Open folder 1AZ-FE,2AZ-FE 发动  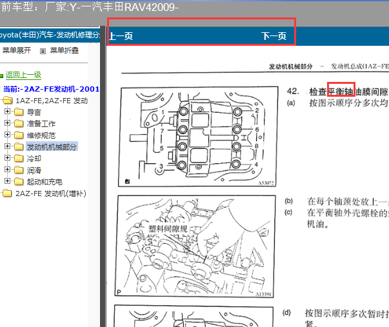52,101
